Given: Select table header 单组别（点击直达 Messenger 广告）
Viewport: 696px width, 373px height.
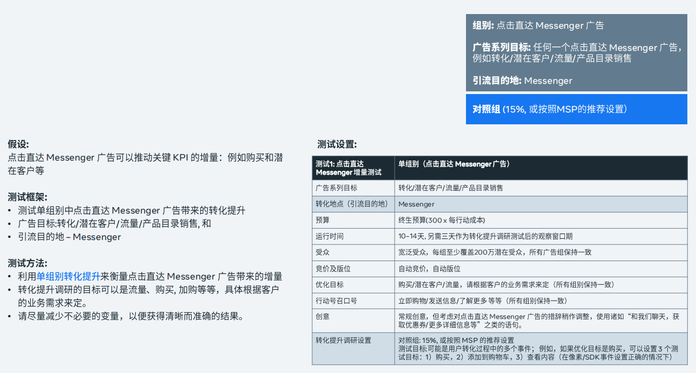Looking at the screenshot, I should pos(541,168).
